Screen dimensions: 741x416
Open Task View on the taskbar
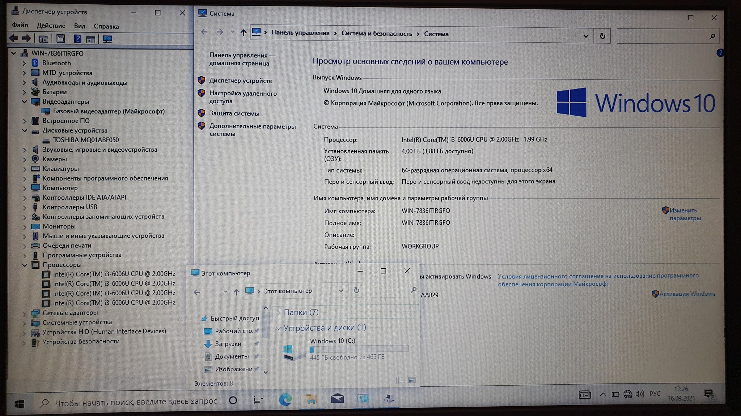tap(258, 400)
